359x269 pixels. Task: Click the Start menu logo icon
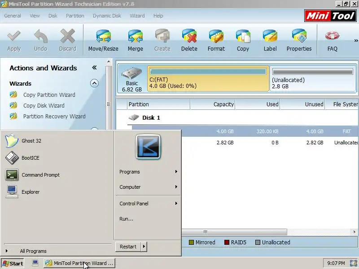(x=148, y=147)
